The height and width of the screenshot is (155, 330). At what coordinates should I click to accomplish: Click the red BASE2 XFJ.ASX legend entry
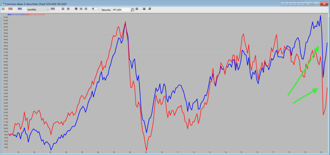[35, 15]
